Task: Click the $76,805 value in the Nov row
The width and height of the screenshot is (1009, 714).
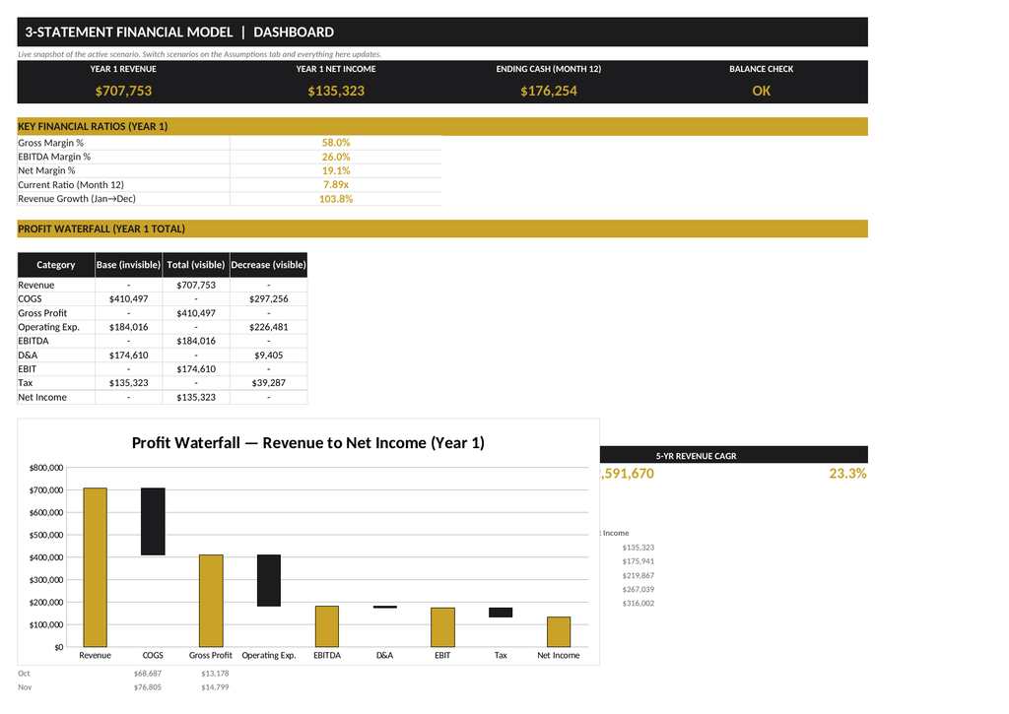Action: (x=148, y=687)
